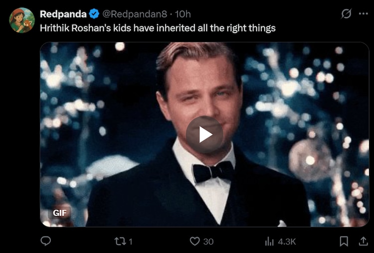The image size is (374, 253).
Task: Click the share upload arrow icon
Action: coord(363,241)
